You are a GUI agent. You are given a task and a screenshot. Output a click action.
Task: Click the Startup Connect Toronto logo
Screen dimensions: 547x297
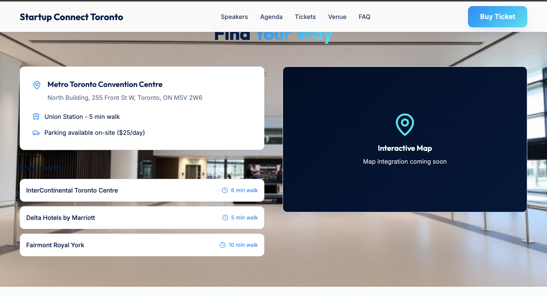(71, 17)
